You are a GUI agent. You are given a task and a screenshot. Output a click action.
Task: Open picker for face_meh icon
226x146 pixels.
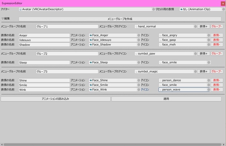[x=209, y=45]
